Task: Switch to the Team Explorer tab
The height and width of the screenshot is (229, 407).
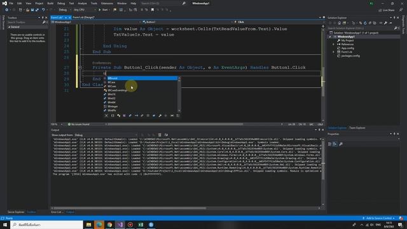Action: click(357, 128)
